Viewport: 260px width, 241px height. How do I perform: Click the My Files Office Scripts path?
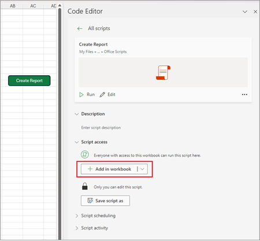(103, 51)
